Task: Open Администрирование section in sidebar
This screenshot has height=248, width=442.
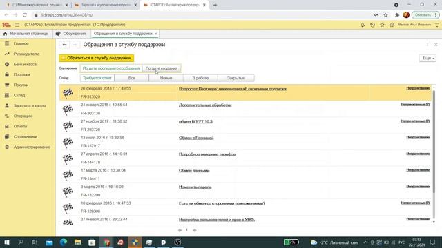Action: (x=32, y=147)
